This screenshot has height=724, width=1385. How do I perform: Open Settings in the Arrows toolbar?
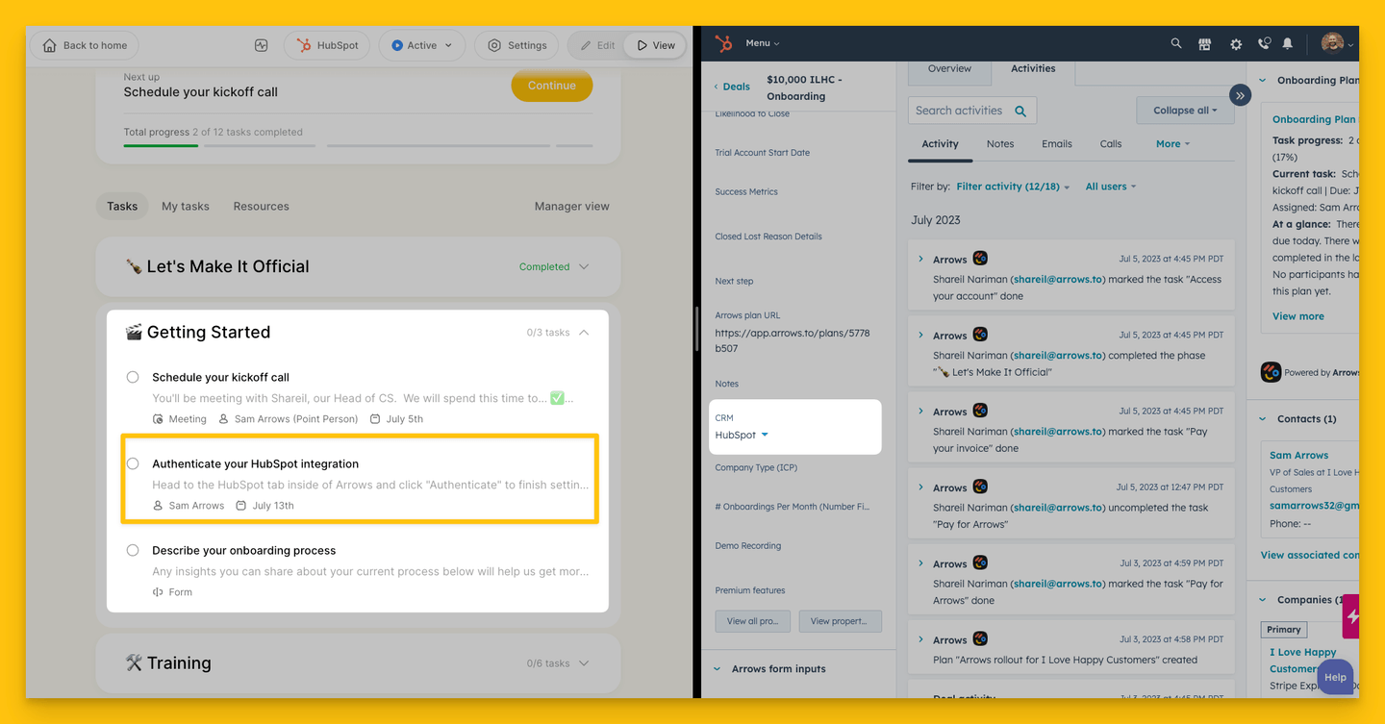coord(516,45)
